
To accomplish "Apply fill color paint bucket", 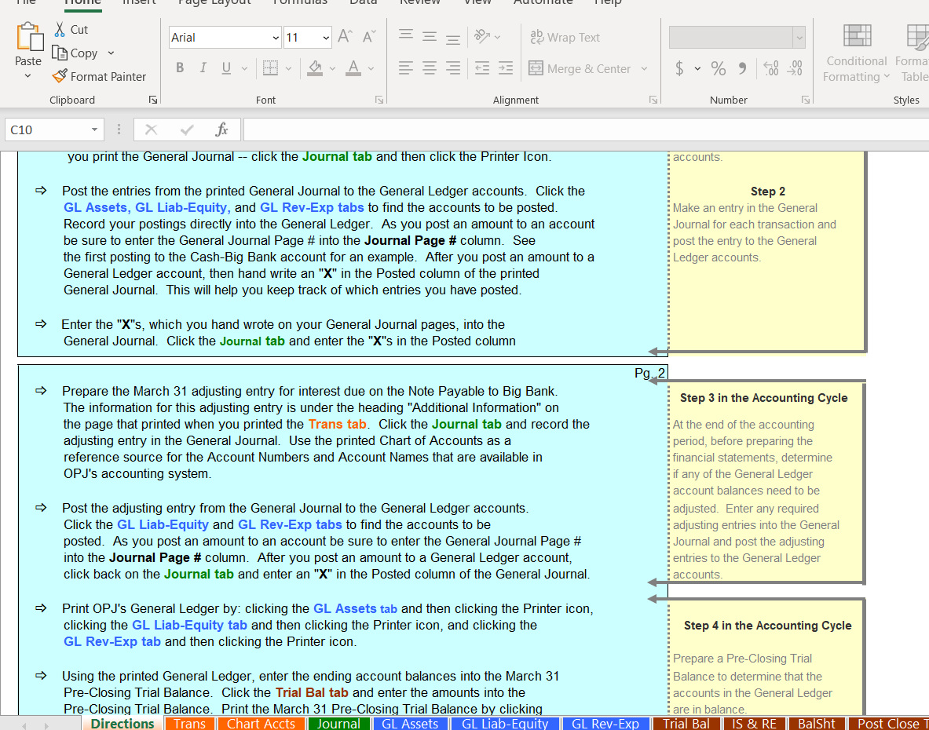I will [x=315, y=68].
